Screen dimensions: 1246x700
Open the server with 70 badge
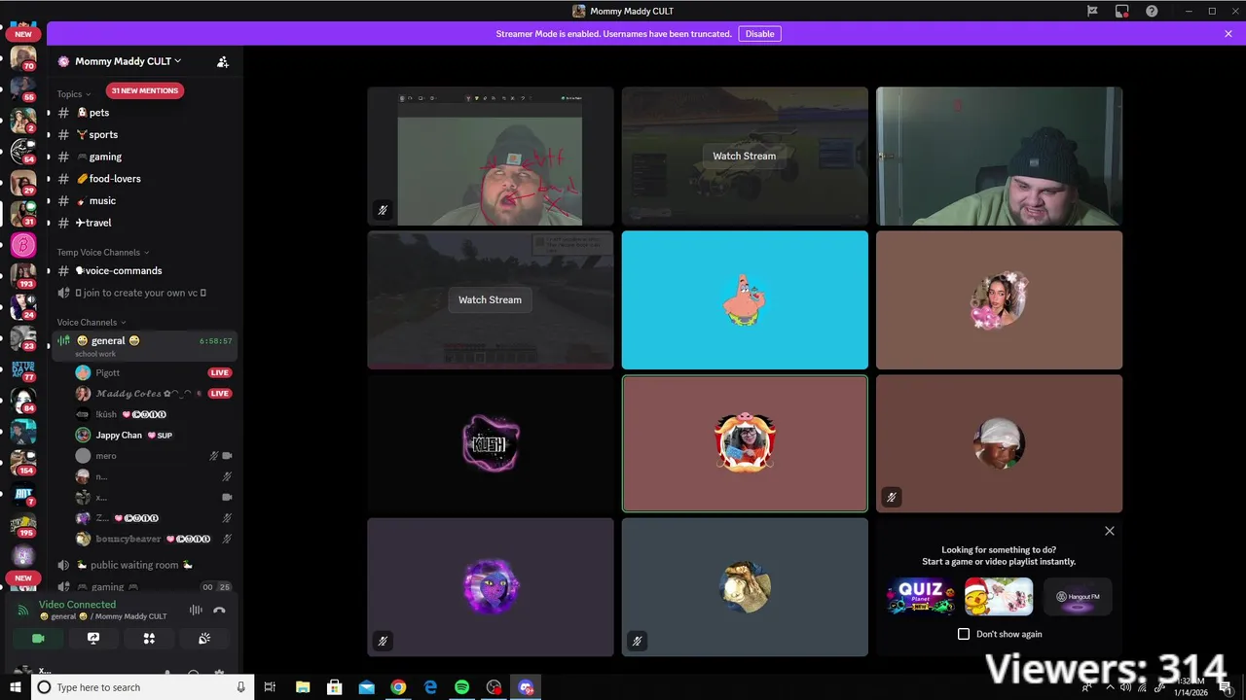click(23, 57)
